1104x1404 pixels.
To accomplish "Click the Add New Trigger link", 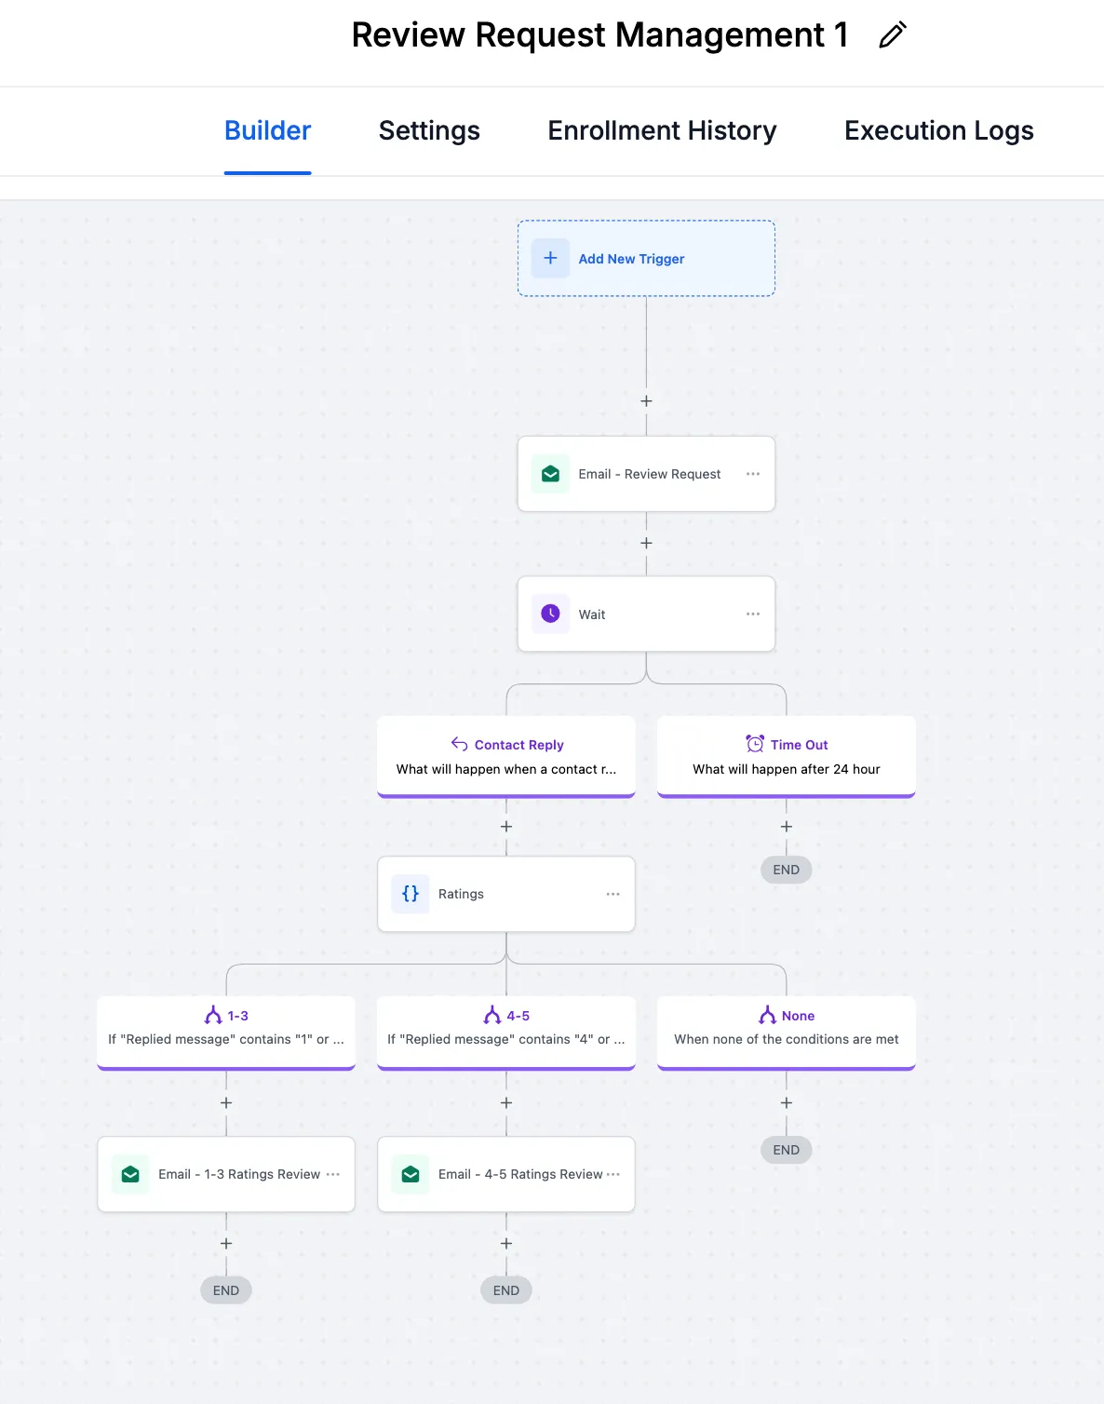I will pyautogui.click(x=631, y=259).
